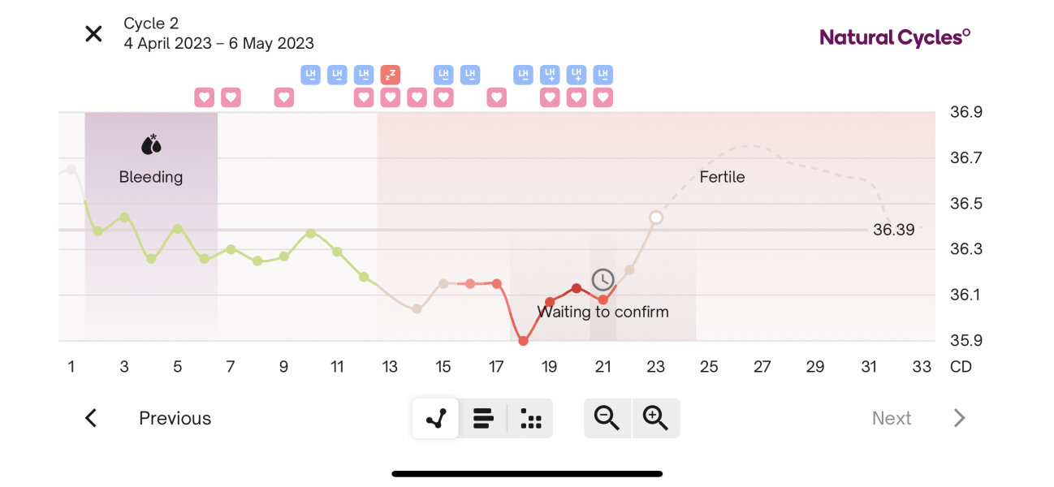Expand the previous cycle chevron arrow

tap(91, 418)
